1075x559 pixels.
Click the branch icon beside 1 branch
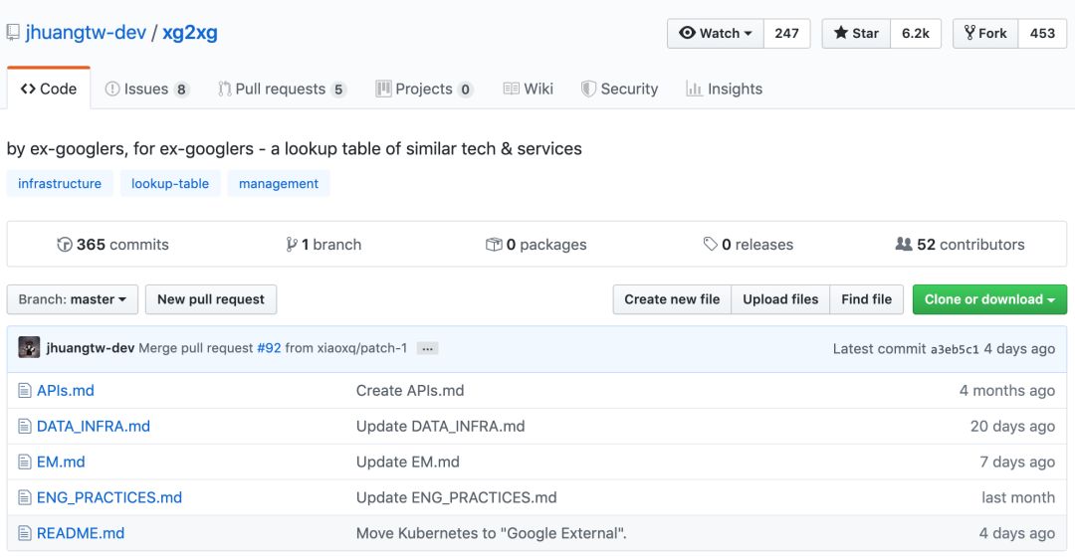(x=291, y=245)
